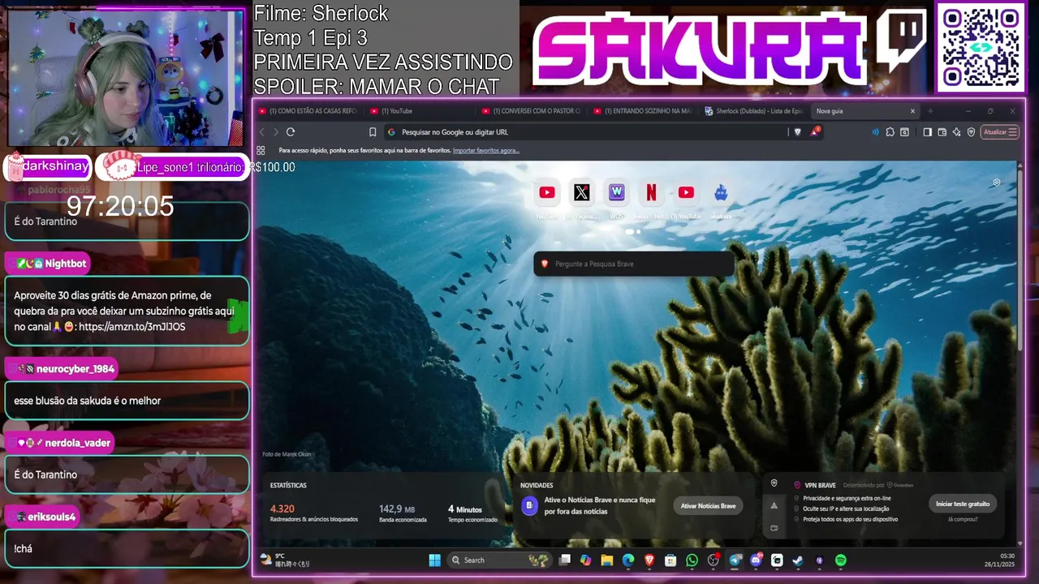1039x584 pixels.
Task: Open the Brave Wallet icon
Action: tap(942, 132)
